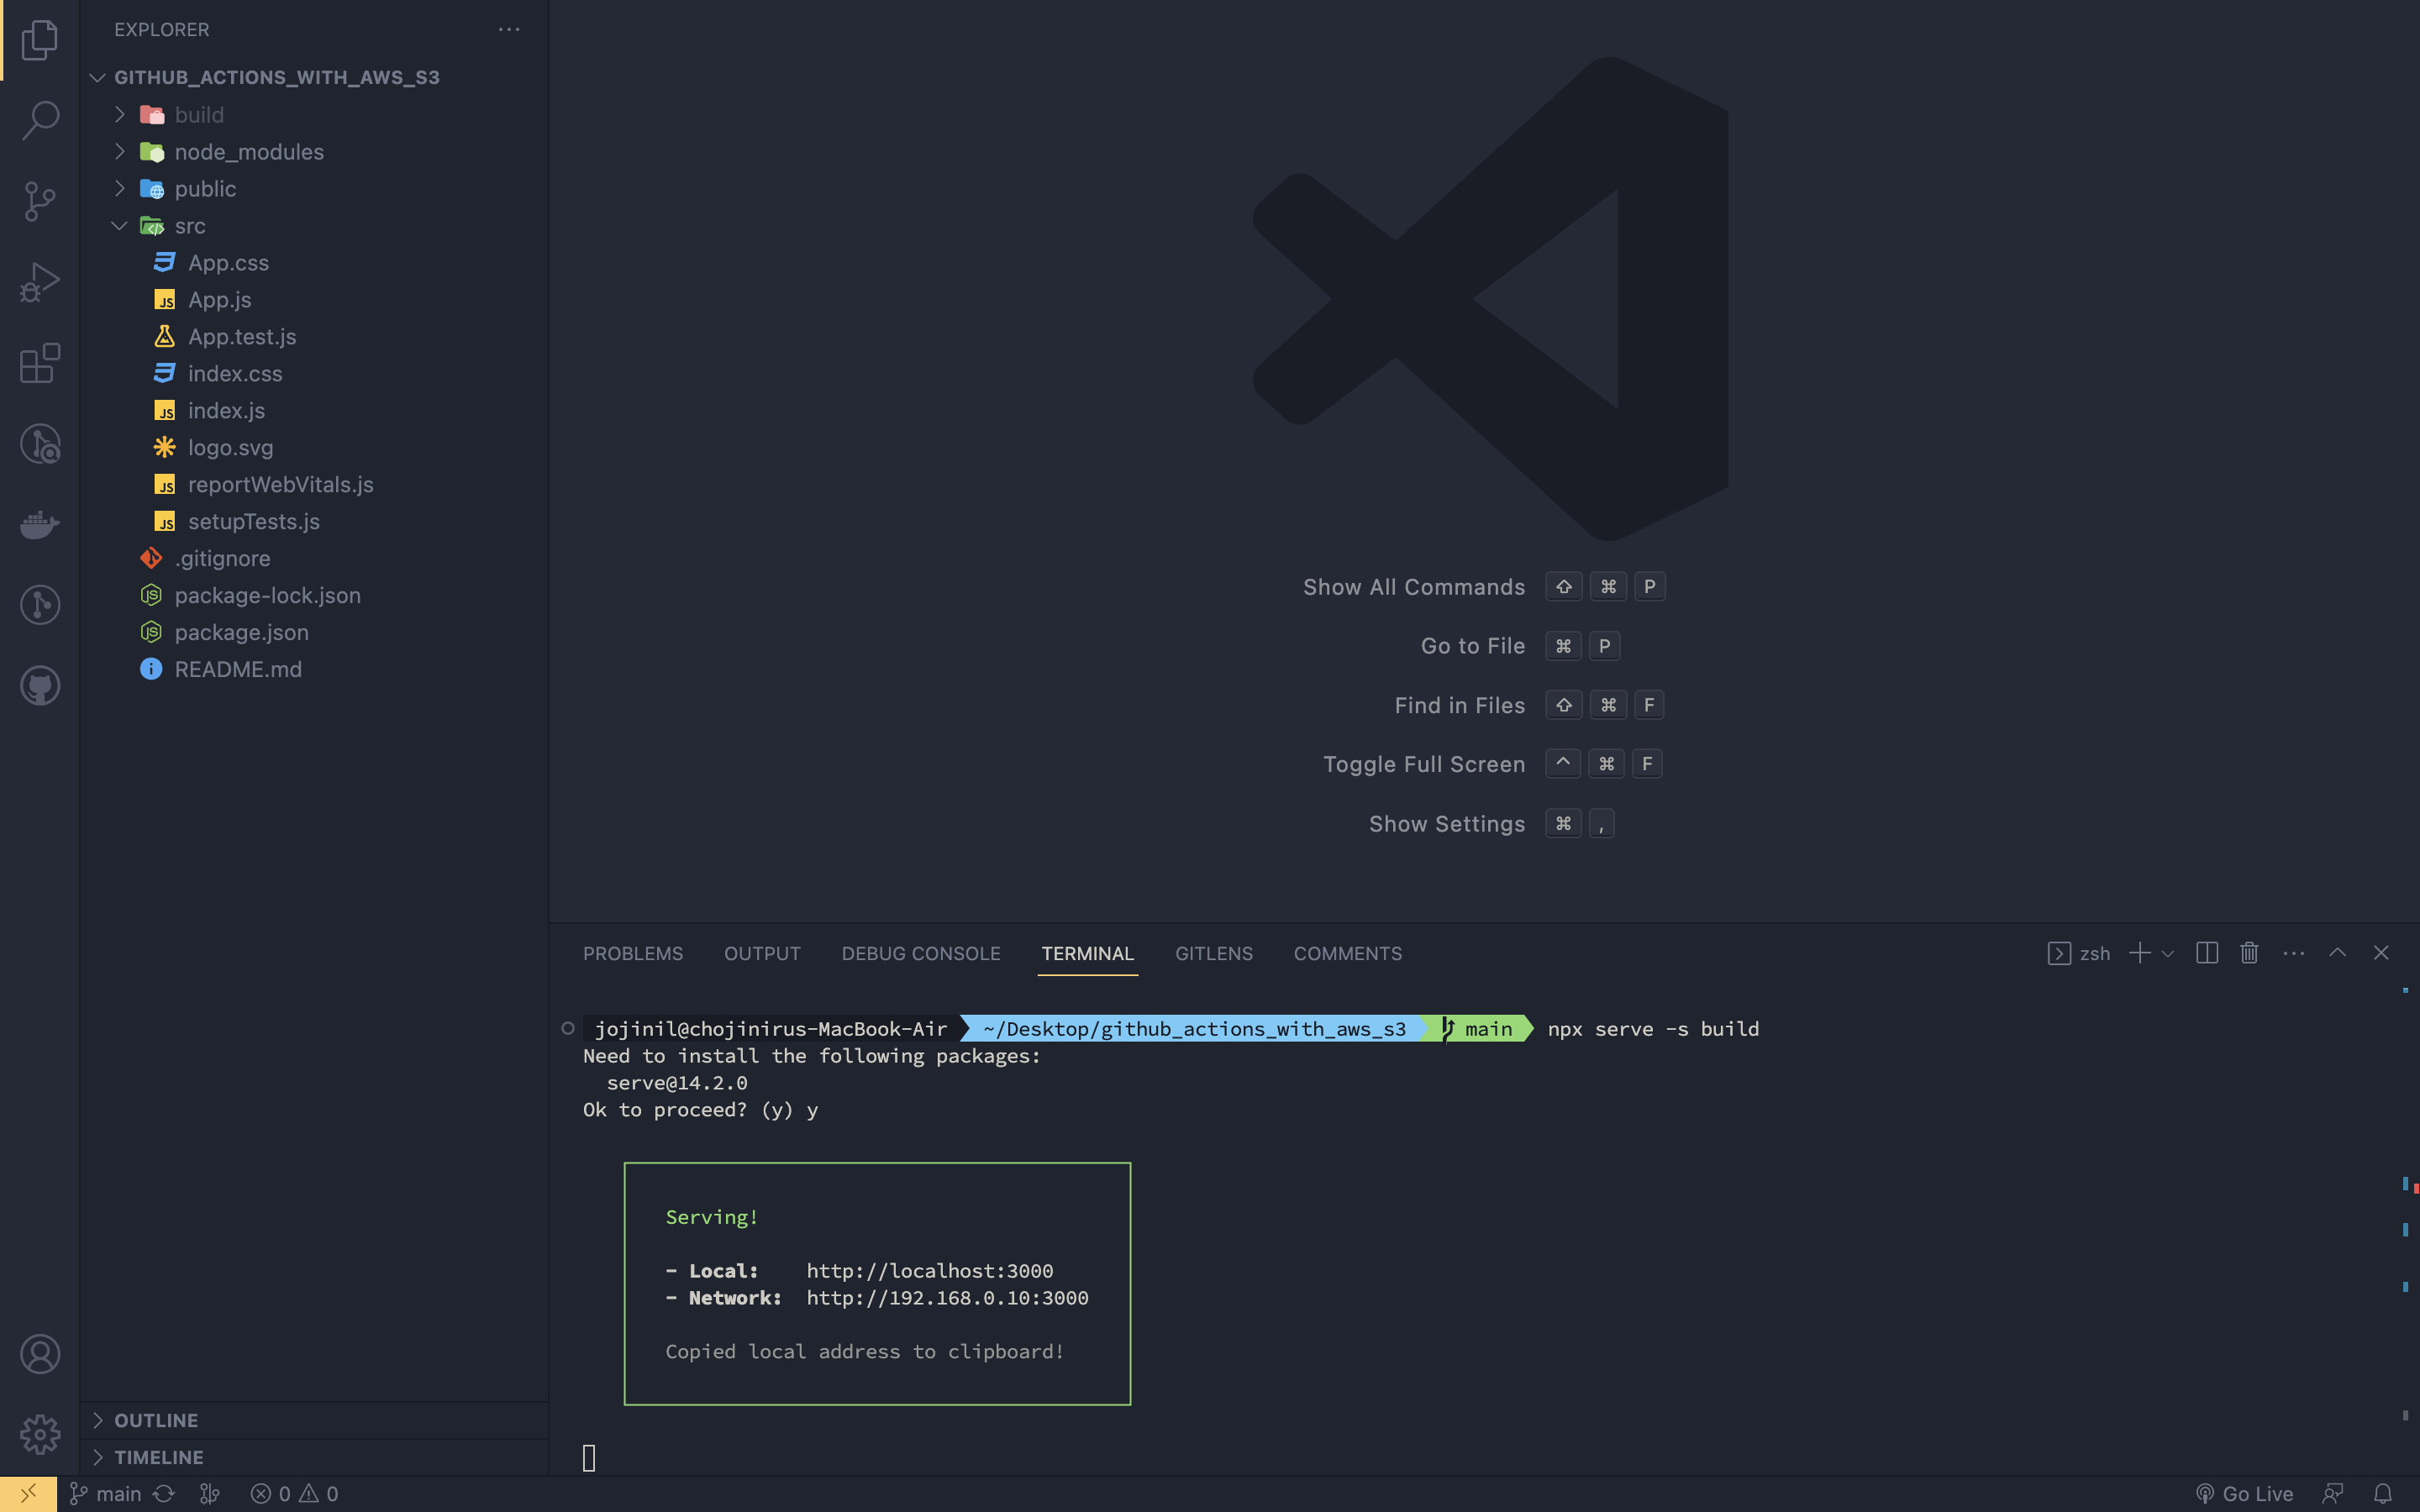Open App.css file
Viewport: 2420px width, 1512px height.
314,263
